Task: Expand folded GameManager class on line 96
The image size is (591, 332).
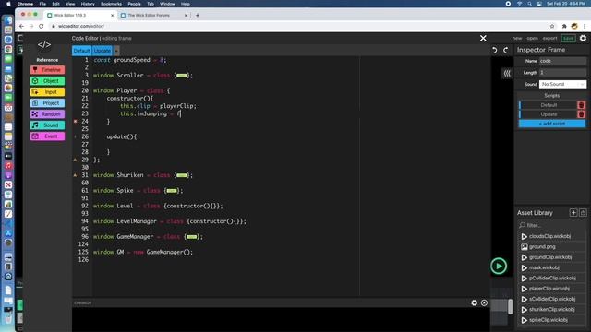Action: tap(191, 237)
